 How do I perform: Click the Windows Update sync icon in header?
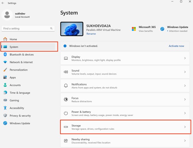coord(162,29)
